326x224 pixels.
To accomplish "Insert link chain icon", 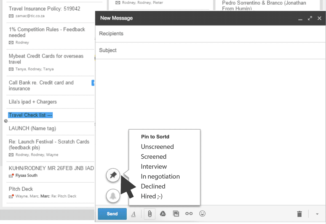I will click(189, 214).
